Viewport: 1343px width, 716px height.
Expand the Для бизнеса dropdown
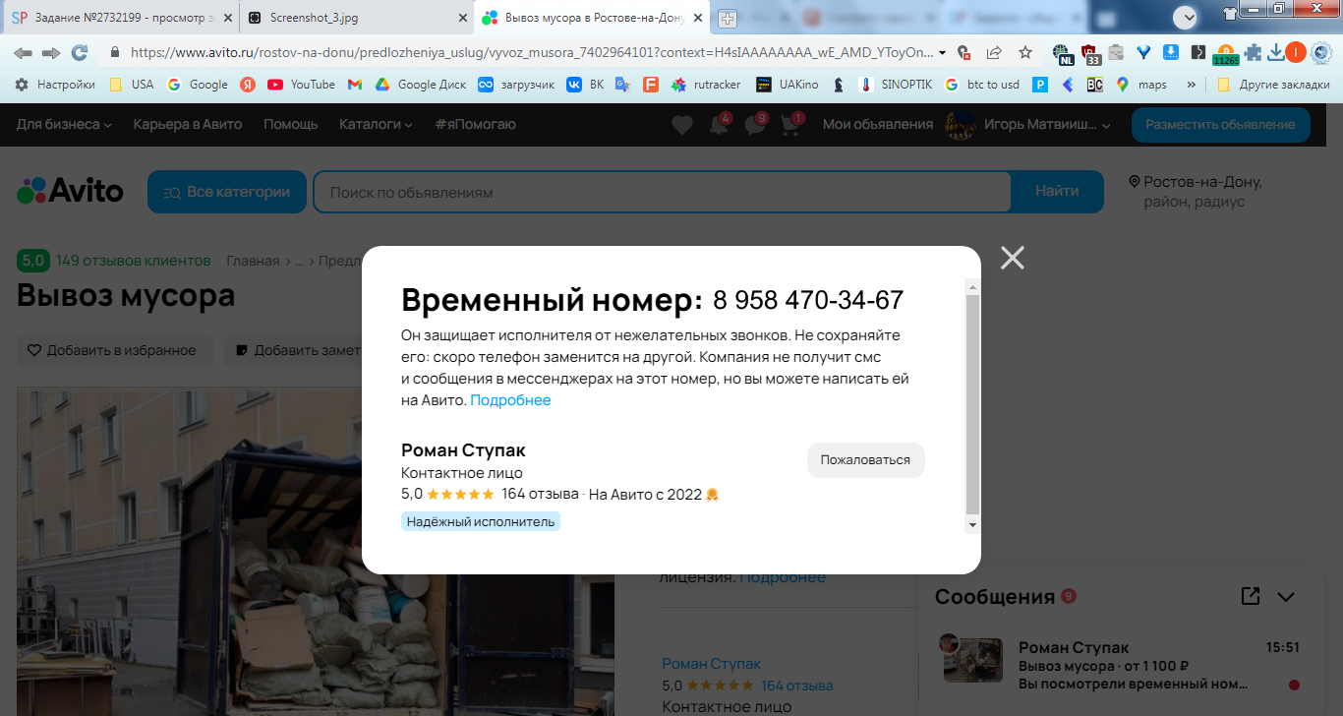tap(64, 124)
